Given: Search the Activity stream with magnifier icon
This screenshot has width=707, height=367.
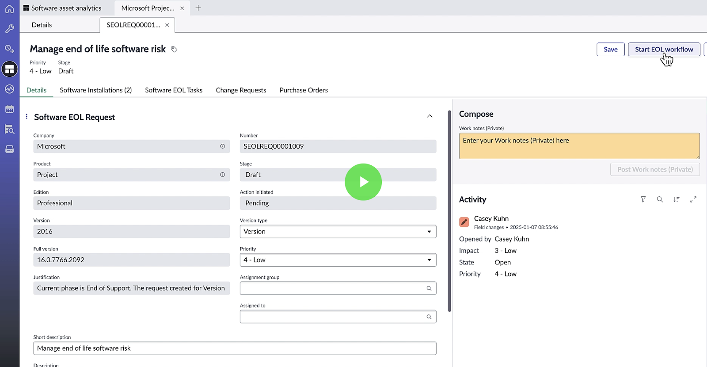Looking at the screenshot, I should click(660, 199).
